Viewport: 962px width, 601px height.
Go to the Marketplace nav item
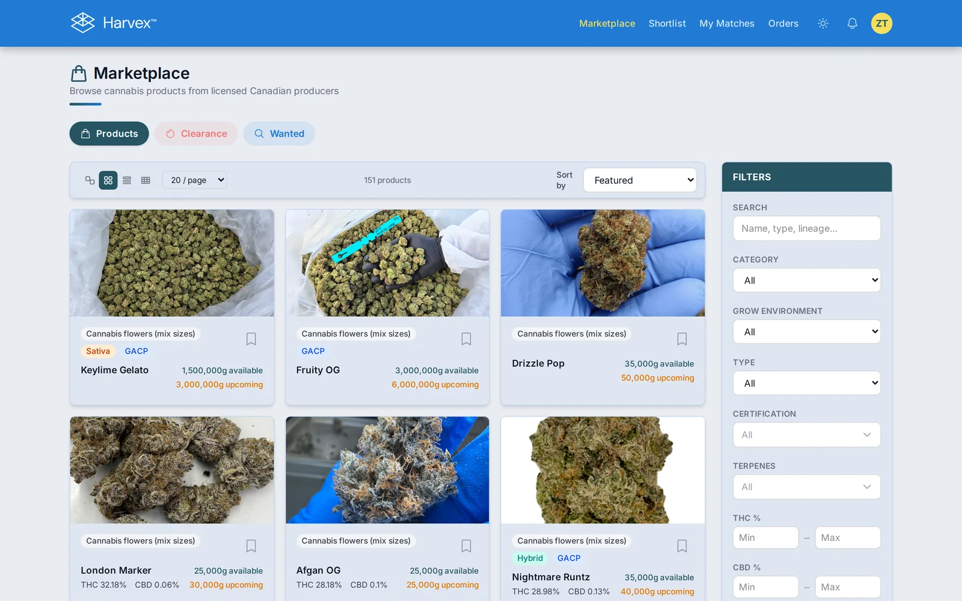point(607,23)
